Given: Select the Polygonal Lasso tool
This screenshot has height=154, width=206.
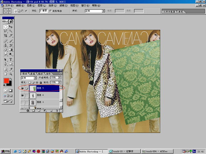Looking at the screenshot, I should 6,31.
